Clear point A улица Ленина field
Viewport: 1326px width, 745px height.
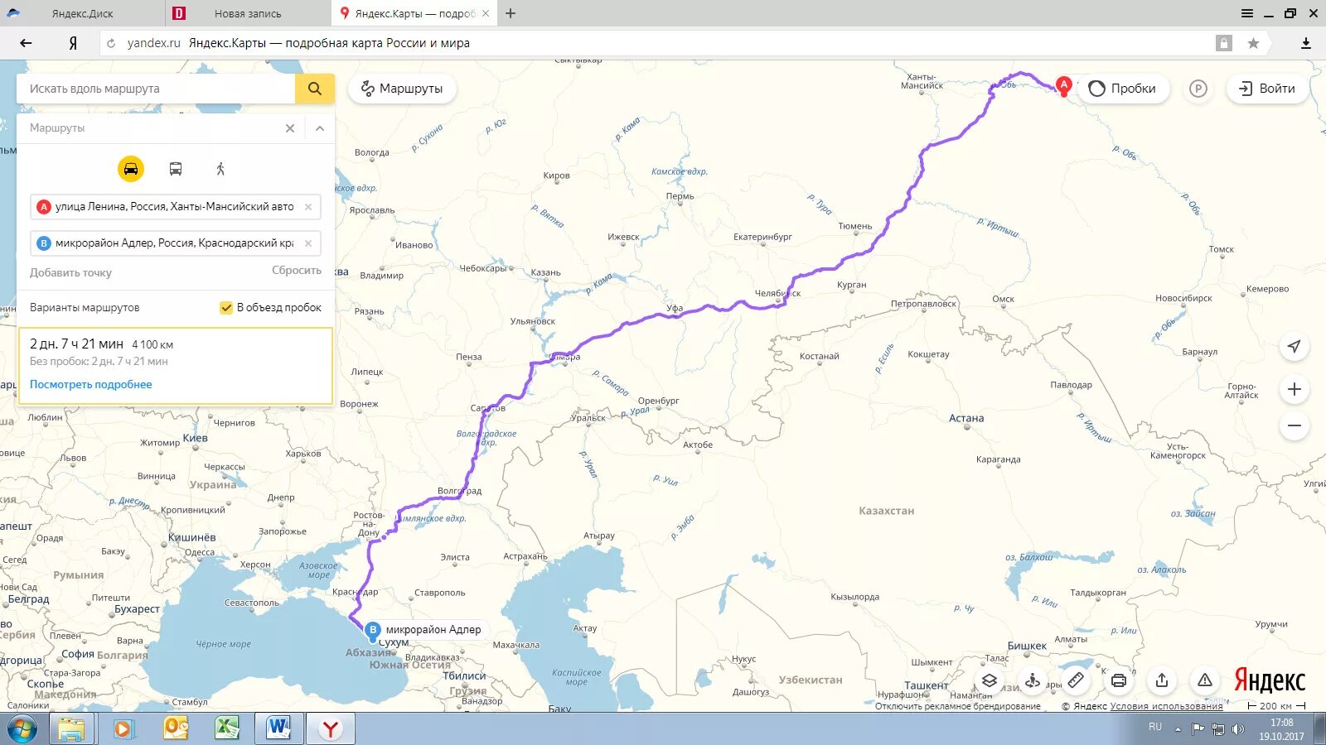click(308, 207)
